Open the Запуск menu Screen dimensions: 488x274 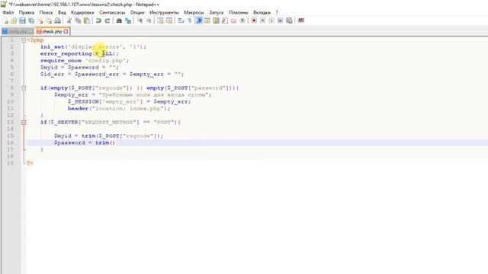click(217, 12)
